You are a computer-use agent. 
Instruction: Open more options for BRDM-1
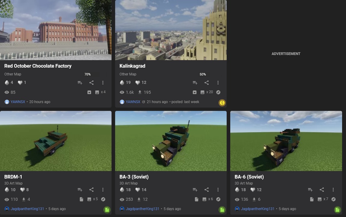click(103, 190)
